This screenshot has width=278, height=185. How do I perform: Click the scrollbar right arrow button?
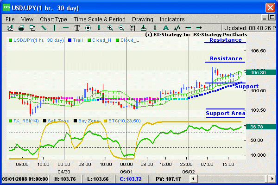pyautogui.click(x=272, y=179)
